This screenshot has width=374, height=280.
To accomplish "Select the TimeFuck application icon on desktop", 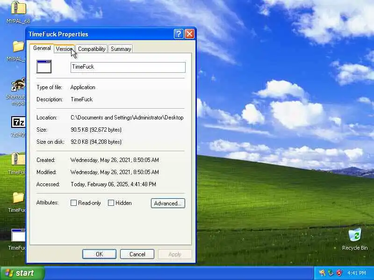I will [x=18, y=235].
